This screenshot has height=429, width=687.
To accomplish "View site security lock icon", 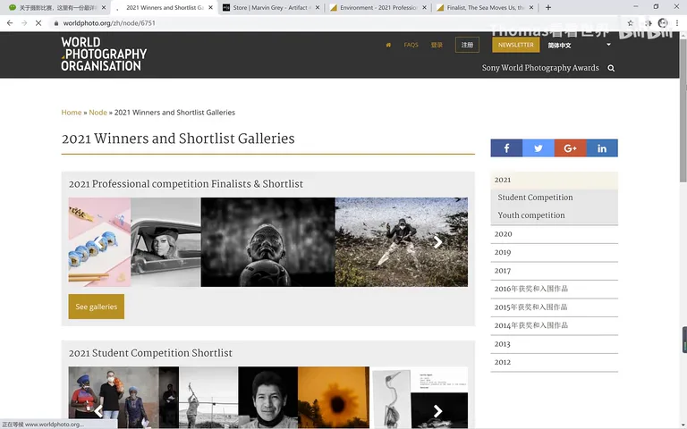I will click(56, 22).
